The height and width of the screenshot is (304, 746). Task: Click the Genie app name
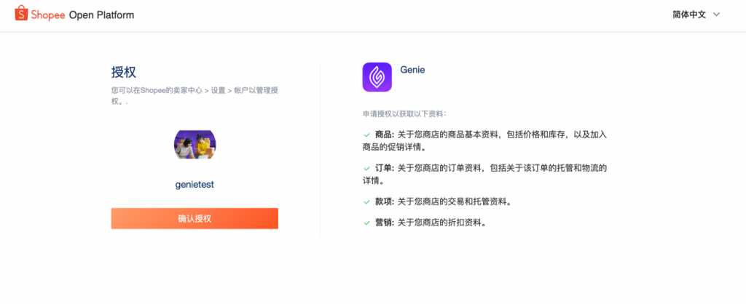point(412,70)
